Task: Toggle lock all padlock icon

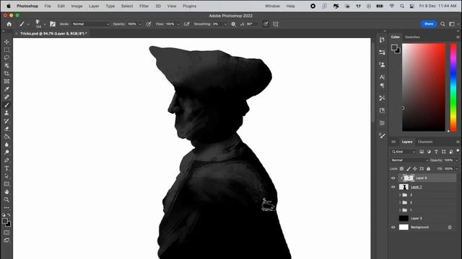Action: click(428, 169)
